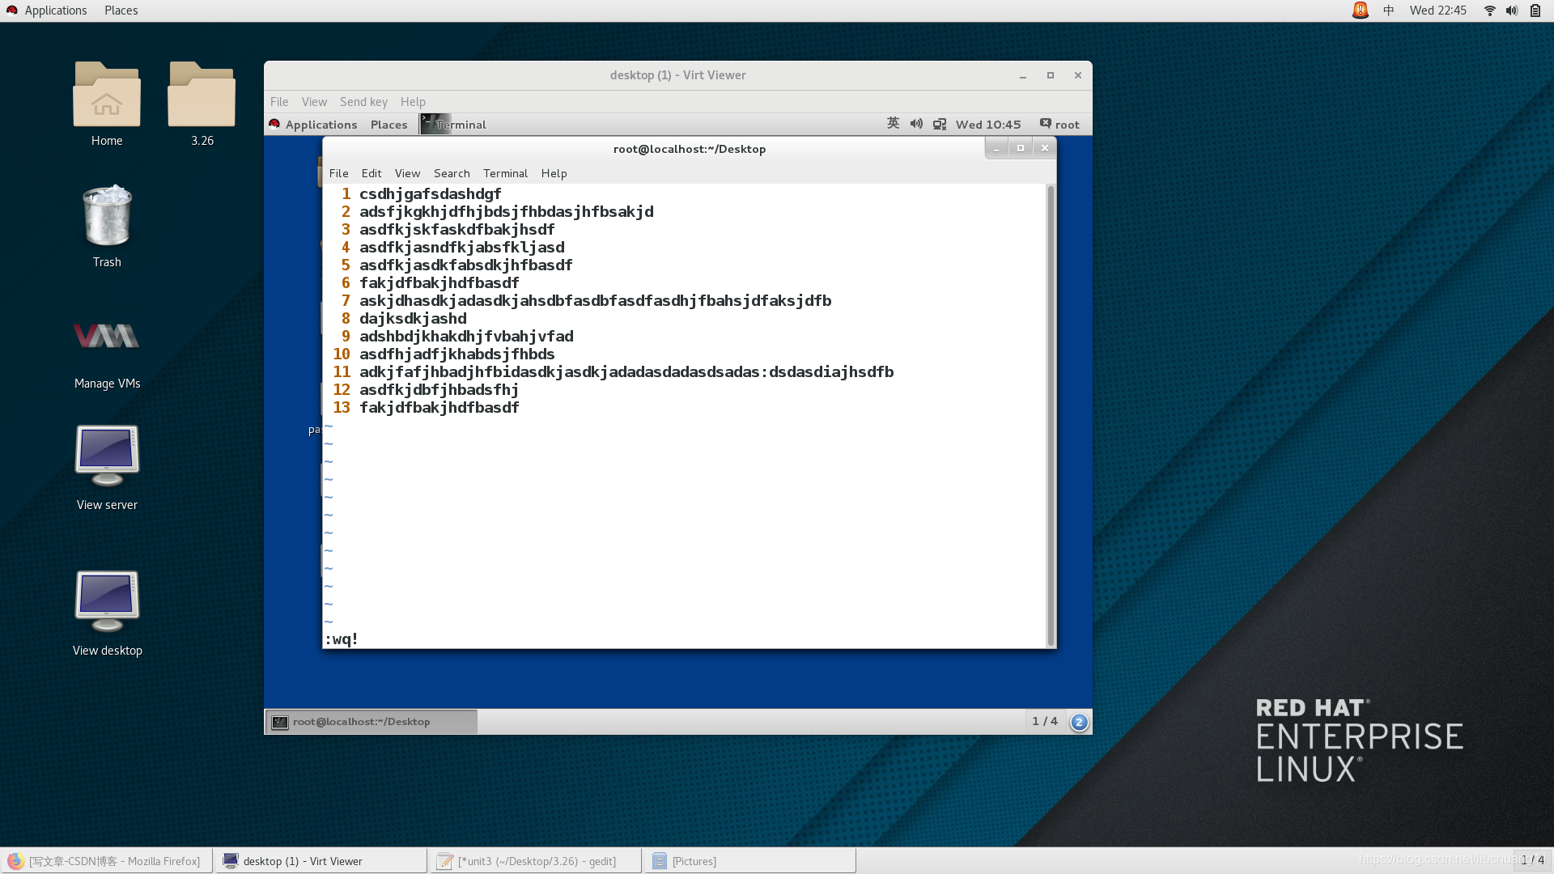This screenshot has width=1554, height=874.
Task: Open terminal Edit menu
Action: point(372,173)
